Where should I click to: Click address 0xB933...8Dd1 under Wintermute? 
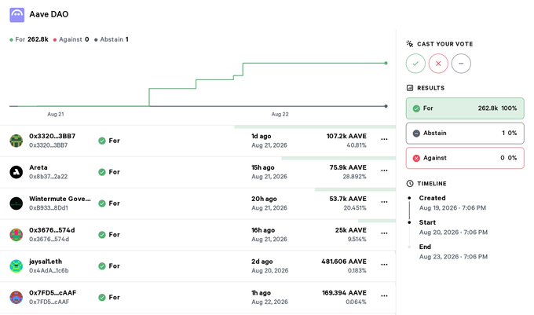(x=49, y=208)
